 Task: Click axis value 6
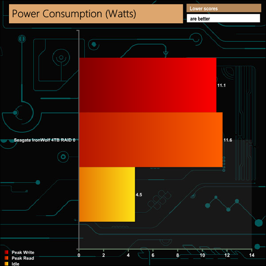click(x=153, y=255)
